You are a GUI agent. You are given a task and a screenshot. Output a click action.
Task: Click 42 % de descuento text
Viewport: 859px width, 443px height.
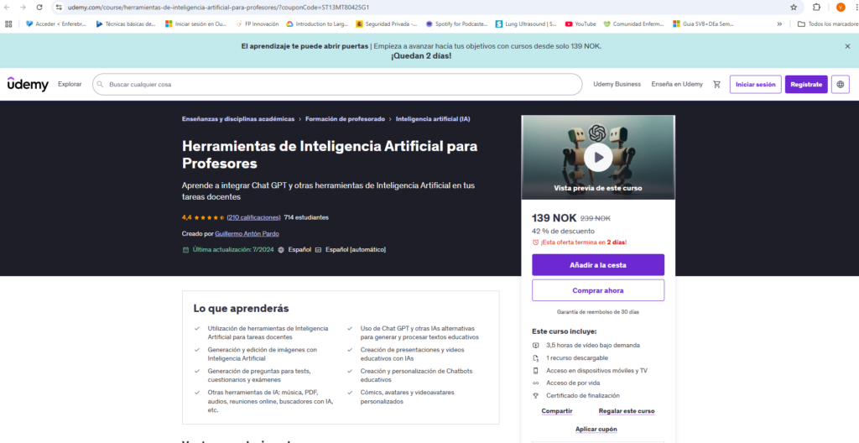coord(563,231)
